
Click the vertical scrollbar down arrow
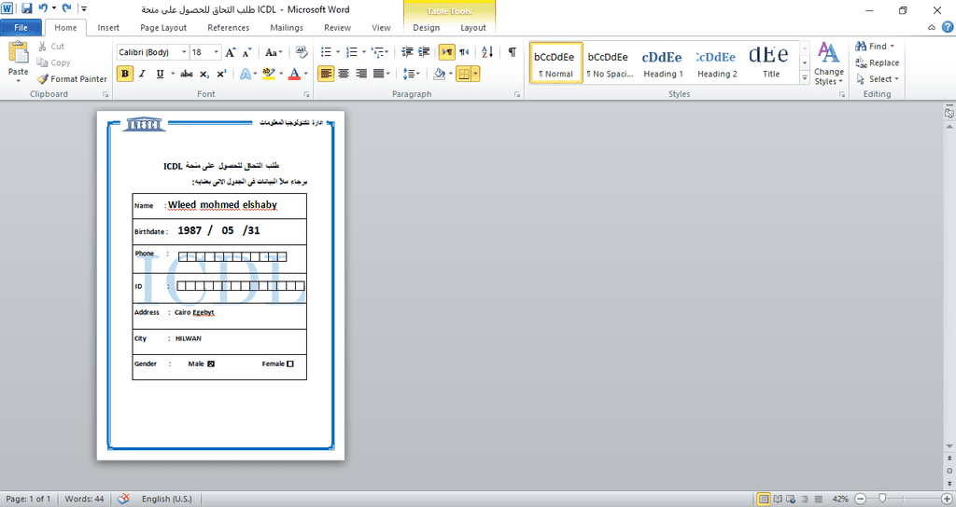tap(949, 446)
